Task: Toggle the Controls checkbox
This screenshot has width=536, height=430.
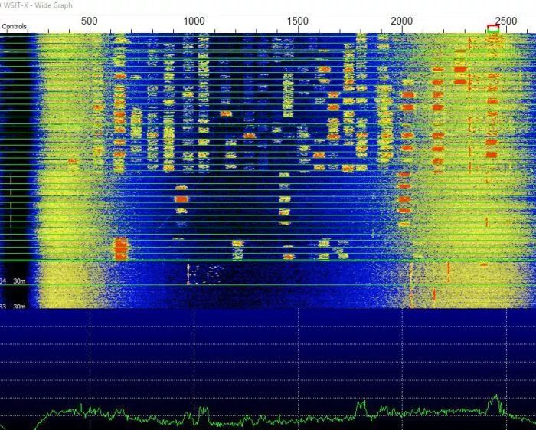Action: [15, 27]
